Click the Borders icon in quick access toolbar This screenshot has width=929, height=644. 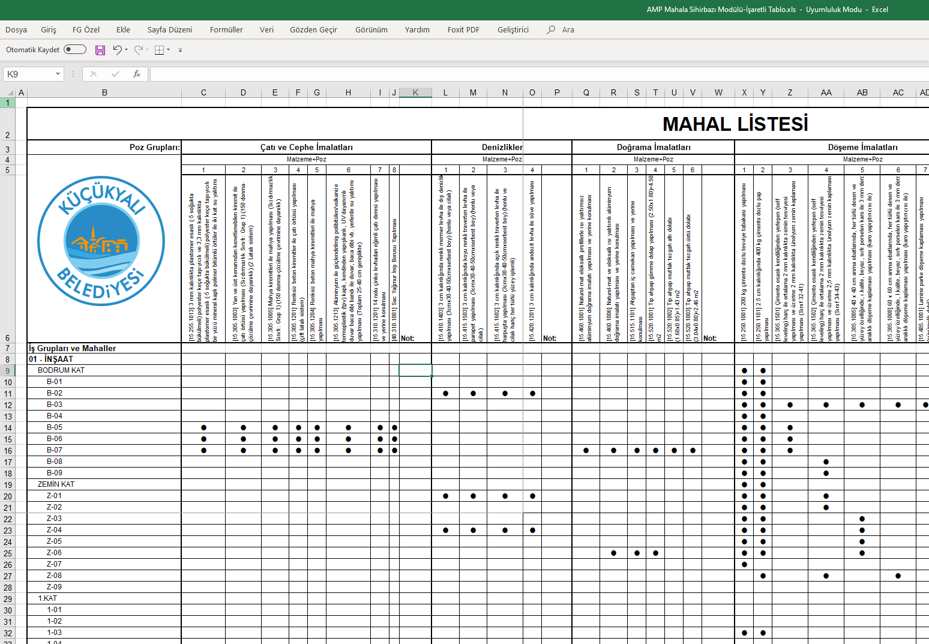(x=159, y=50)
